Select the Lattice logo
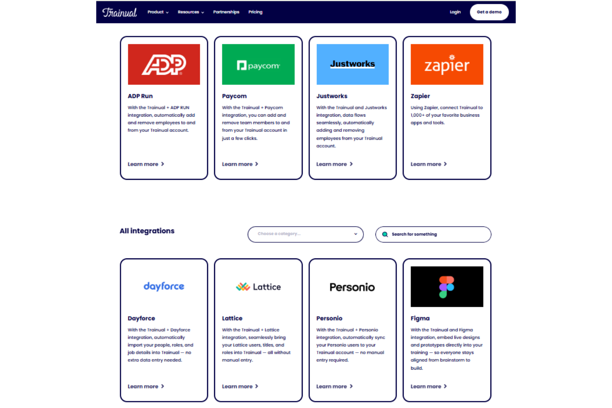The image size is (612, 408). (258, 286)
